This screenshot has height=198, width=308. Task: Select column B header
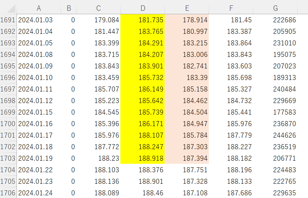(x=69, y=8)
